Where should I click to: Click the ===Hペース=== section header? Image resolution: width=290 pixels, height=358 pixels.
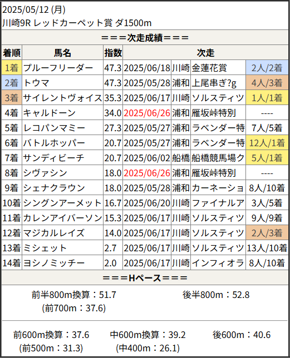(145, 277)
